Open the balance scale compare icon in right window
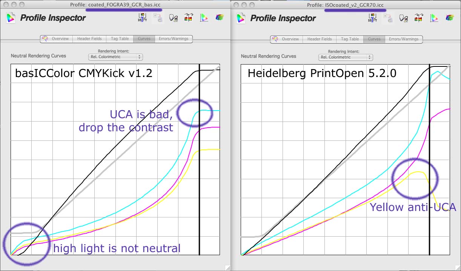 click(x=419, y=18)
